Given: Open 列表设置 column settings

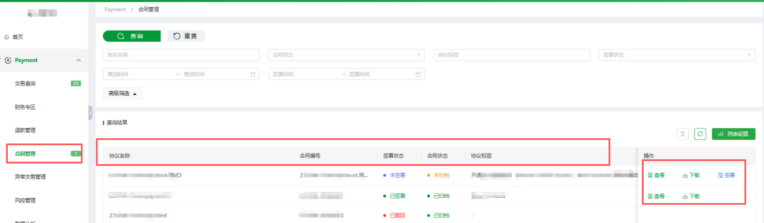Looking at the screenshot, I should pos(733,134).
